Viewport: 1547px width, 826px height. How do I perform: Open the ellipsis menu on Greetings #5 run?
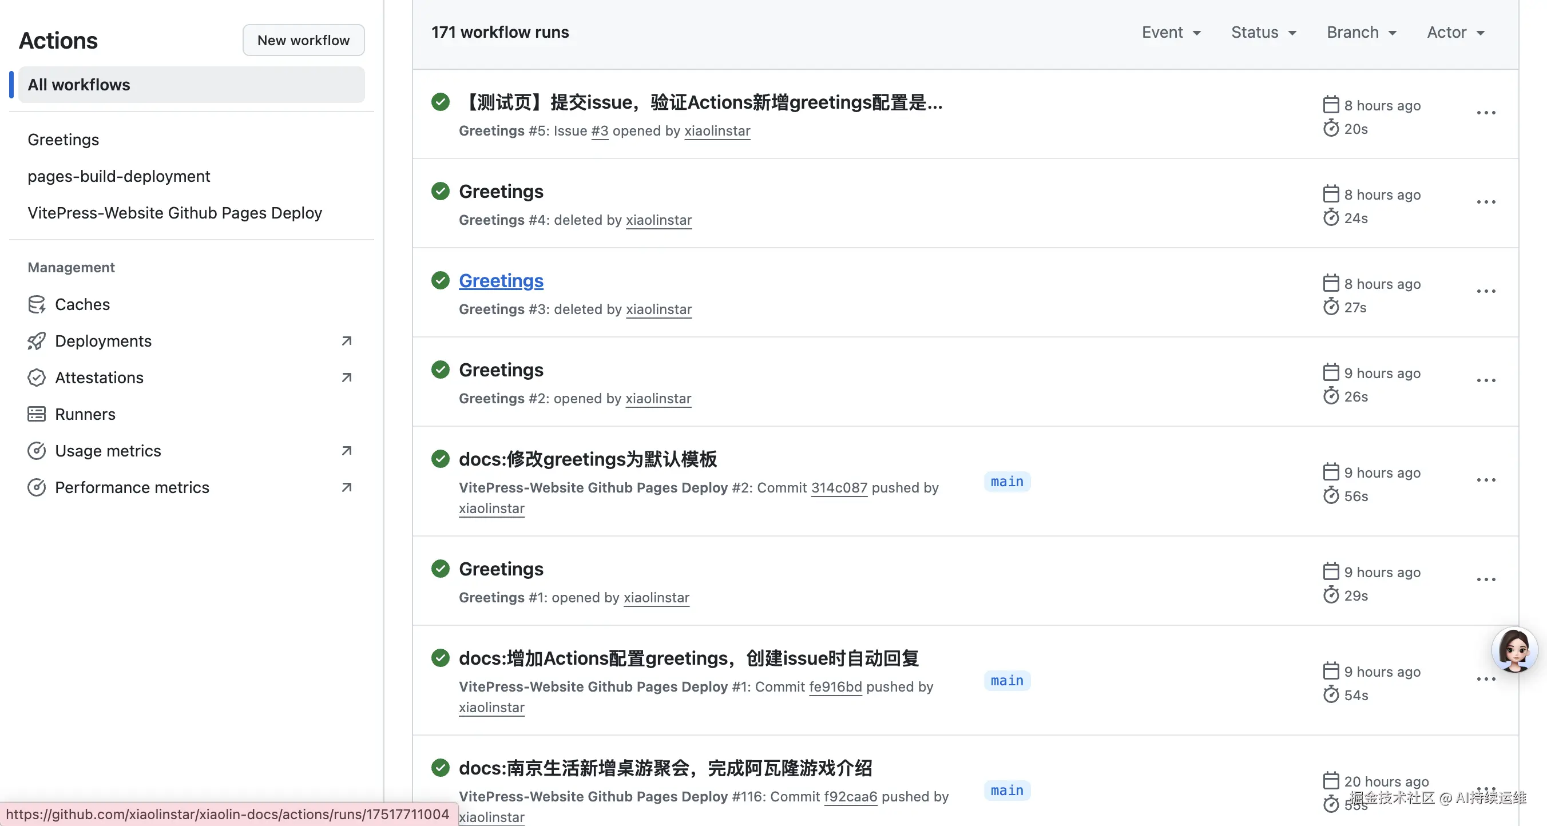[x=1486, y=113]
